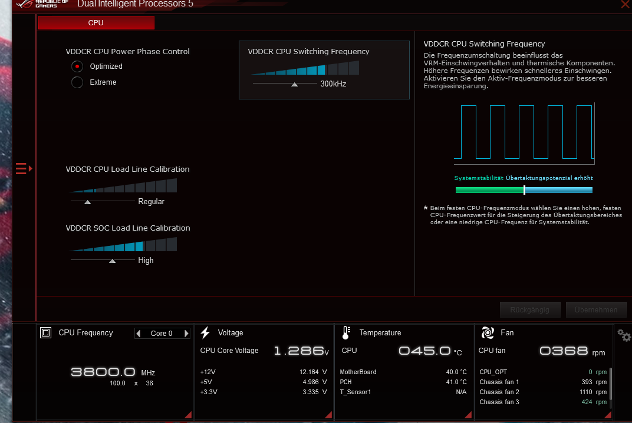The width and height of the screenshot is (632, 423).
Task: Click the T_Sensor1 temperature row
Action: (403, 392)
